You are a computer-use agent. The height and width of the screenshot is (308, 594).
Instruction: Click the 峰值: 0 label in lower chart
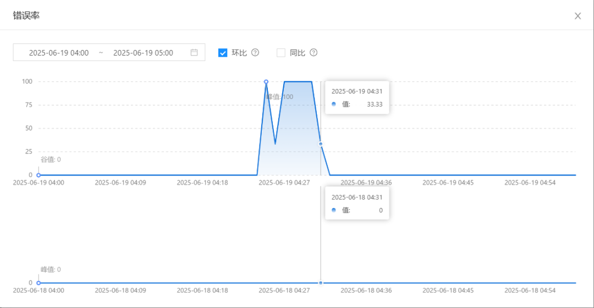[51, 269]
